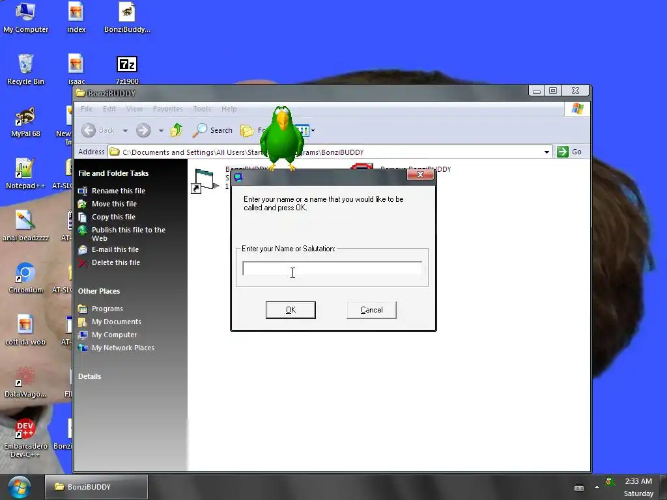This screenshot has width=667, height=500.
Task: Open the View menu
Action: click(134, 109)
